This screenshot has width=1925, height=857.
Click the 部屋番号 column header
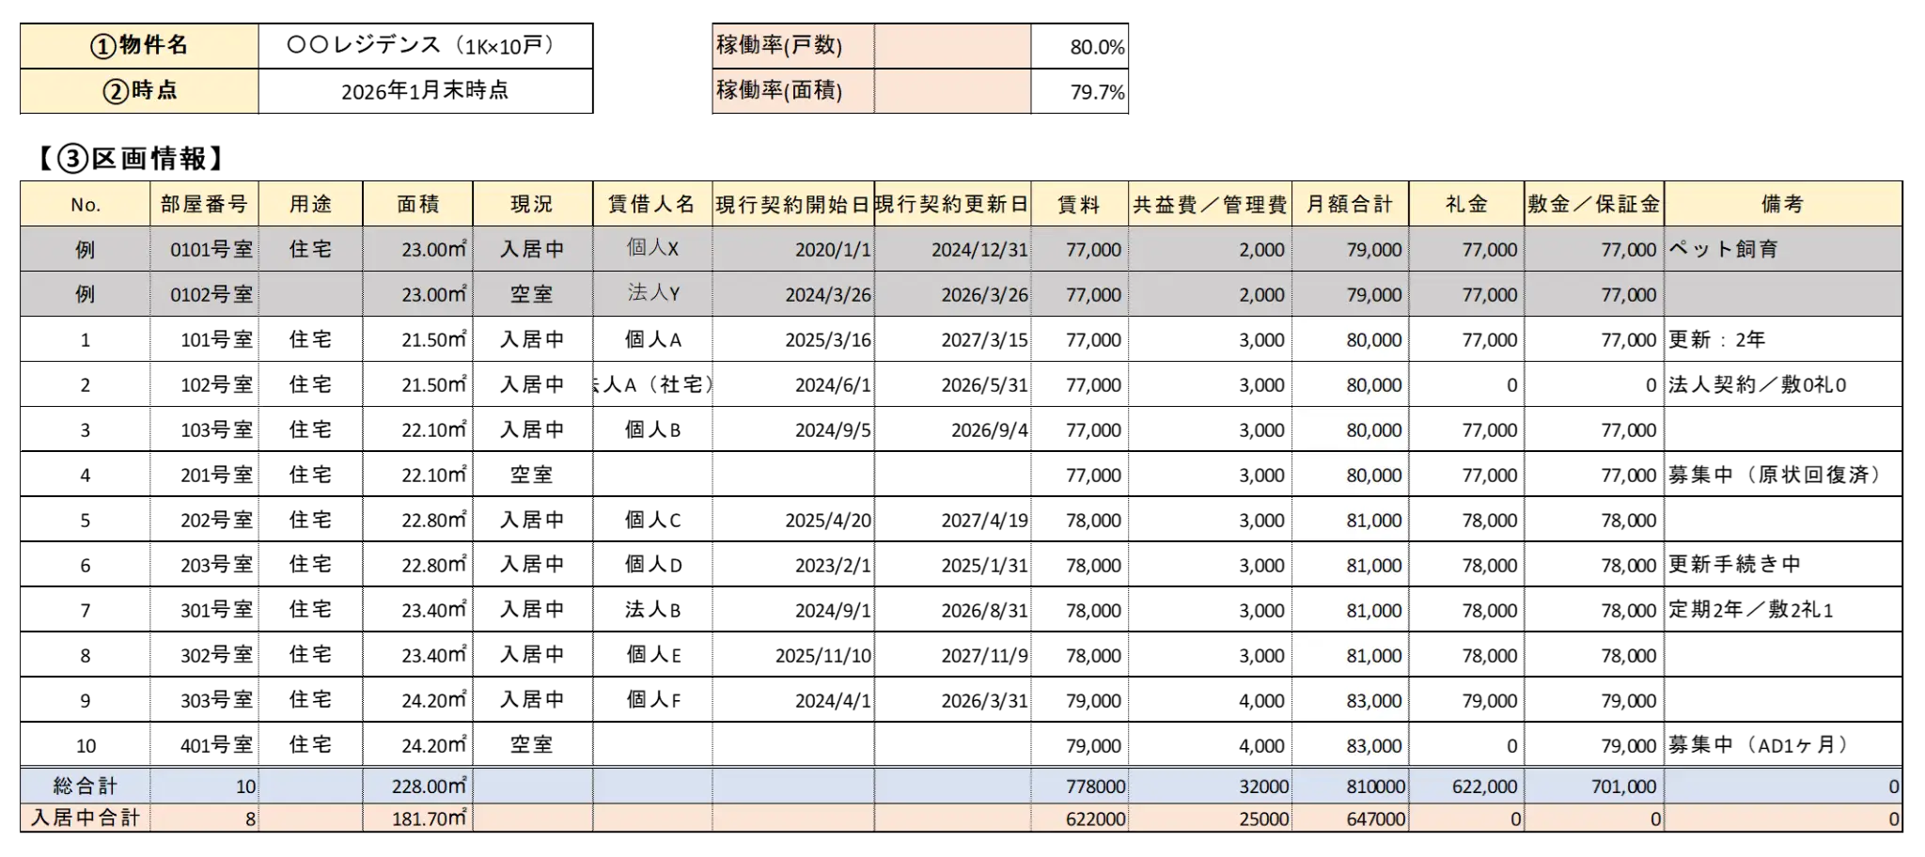[x=204, y=204]
